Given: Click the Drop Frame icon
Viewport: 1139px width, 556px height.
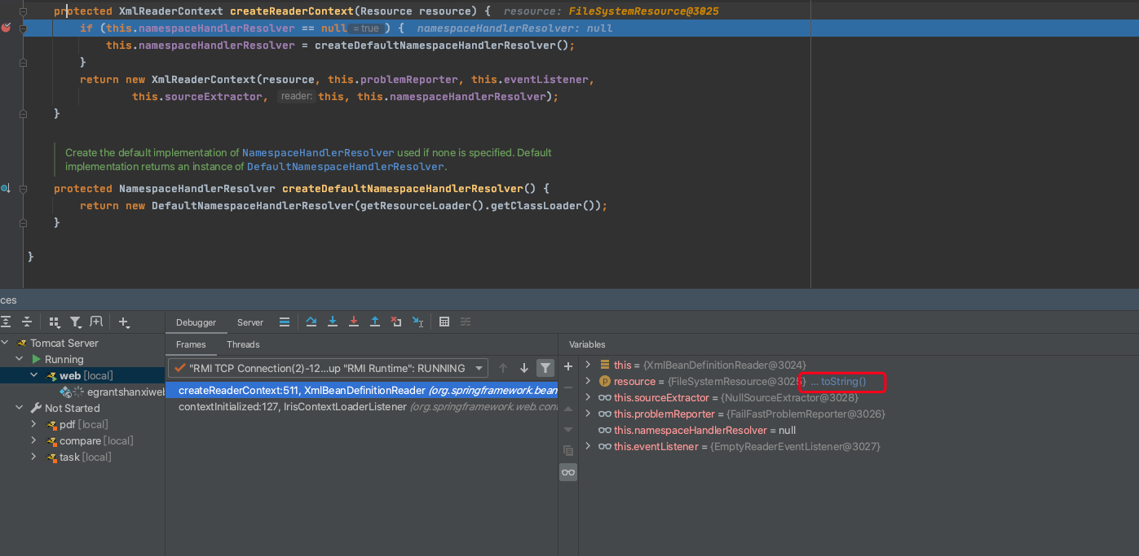Looking at the screenshot, I should 395,322.
